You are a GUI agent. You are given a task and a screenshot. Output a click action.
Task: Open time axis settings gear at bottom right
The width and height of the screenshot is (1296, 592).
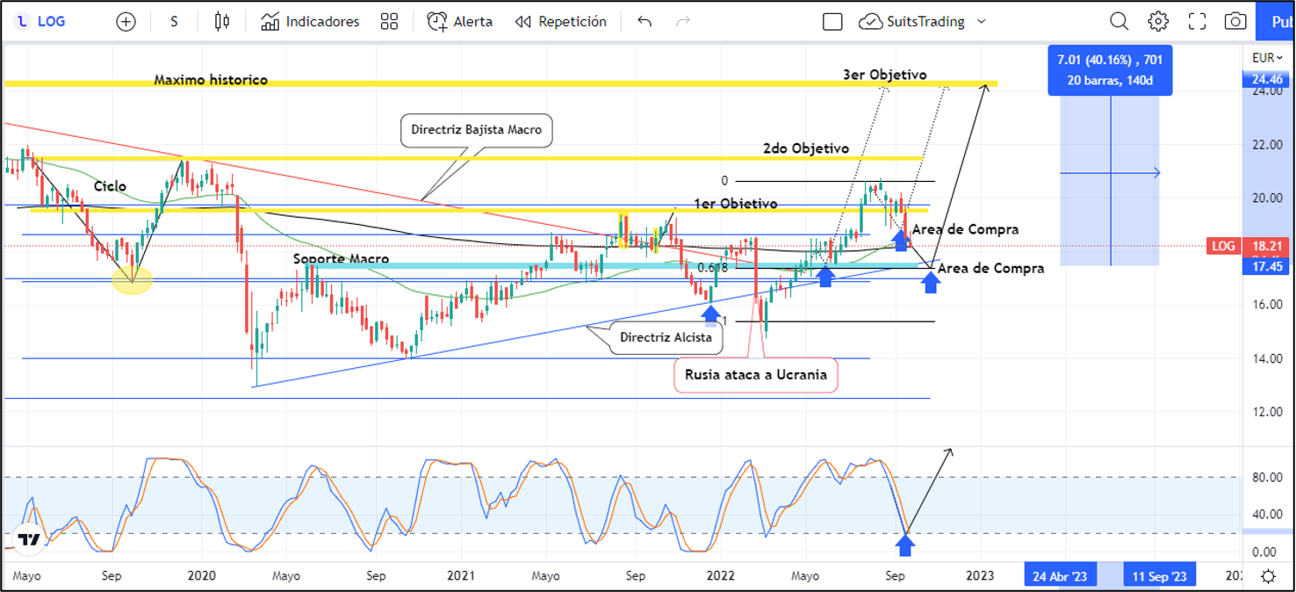[1268, 576]
